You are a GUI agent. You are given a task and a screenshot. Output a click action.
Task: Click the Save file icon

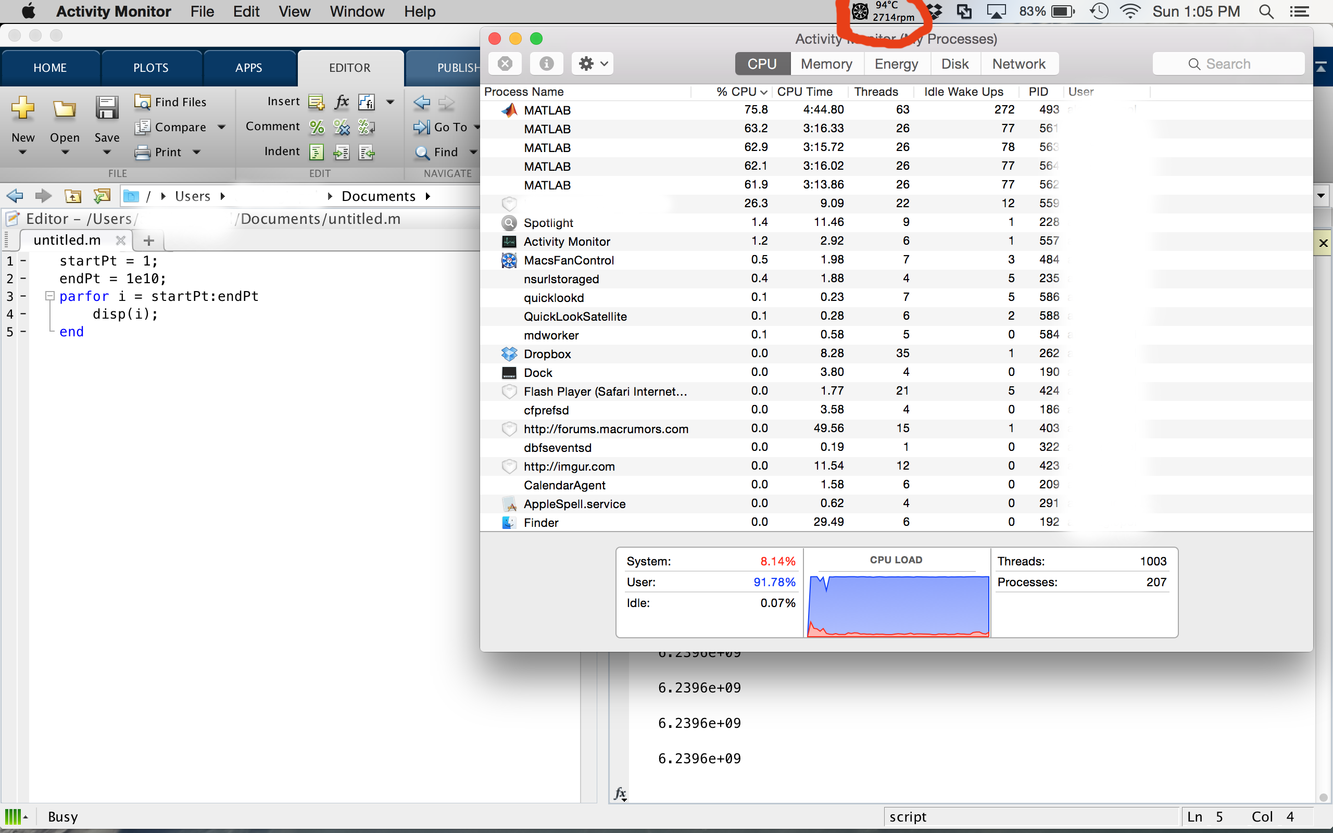click(106, 108)
